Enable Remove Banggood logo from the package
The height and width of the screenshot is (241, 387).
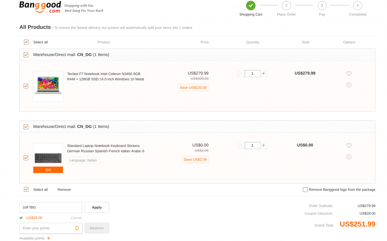coord(305,189)
